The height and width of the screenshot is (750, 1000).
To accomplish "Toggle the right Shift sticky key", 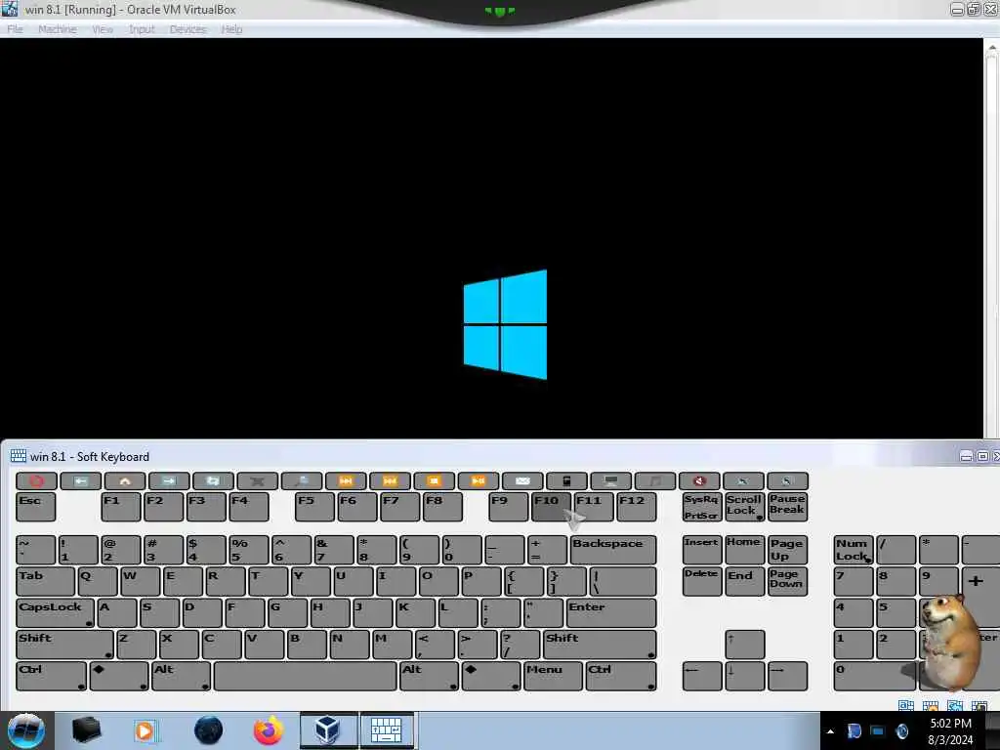I will (600, 645).
